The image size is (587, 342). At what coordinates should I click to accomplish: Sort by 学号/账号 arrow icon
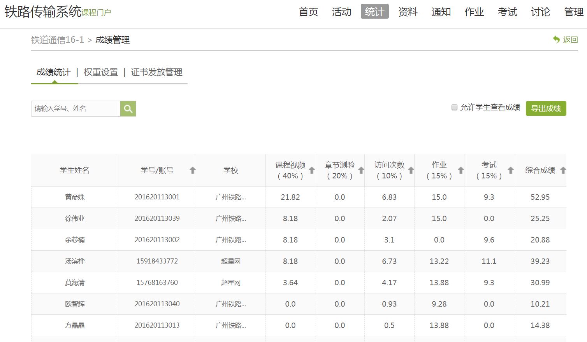[x=193, y=170]
